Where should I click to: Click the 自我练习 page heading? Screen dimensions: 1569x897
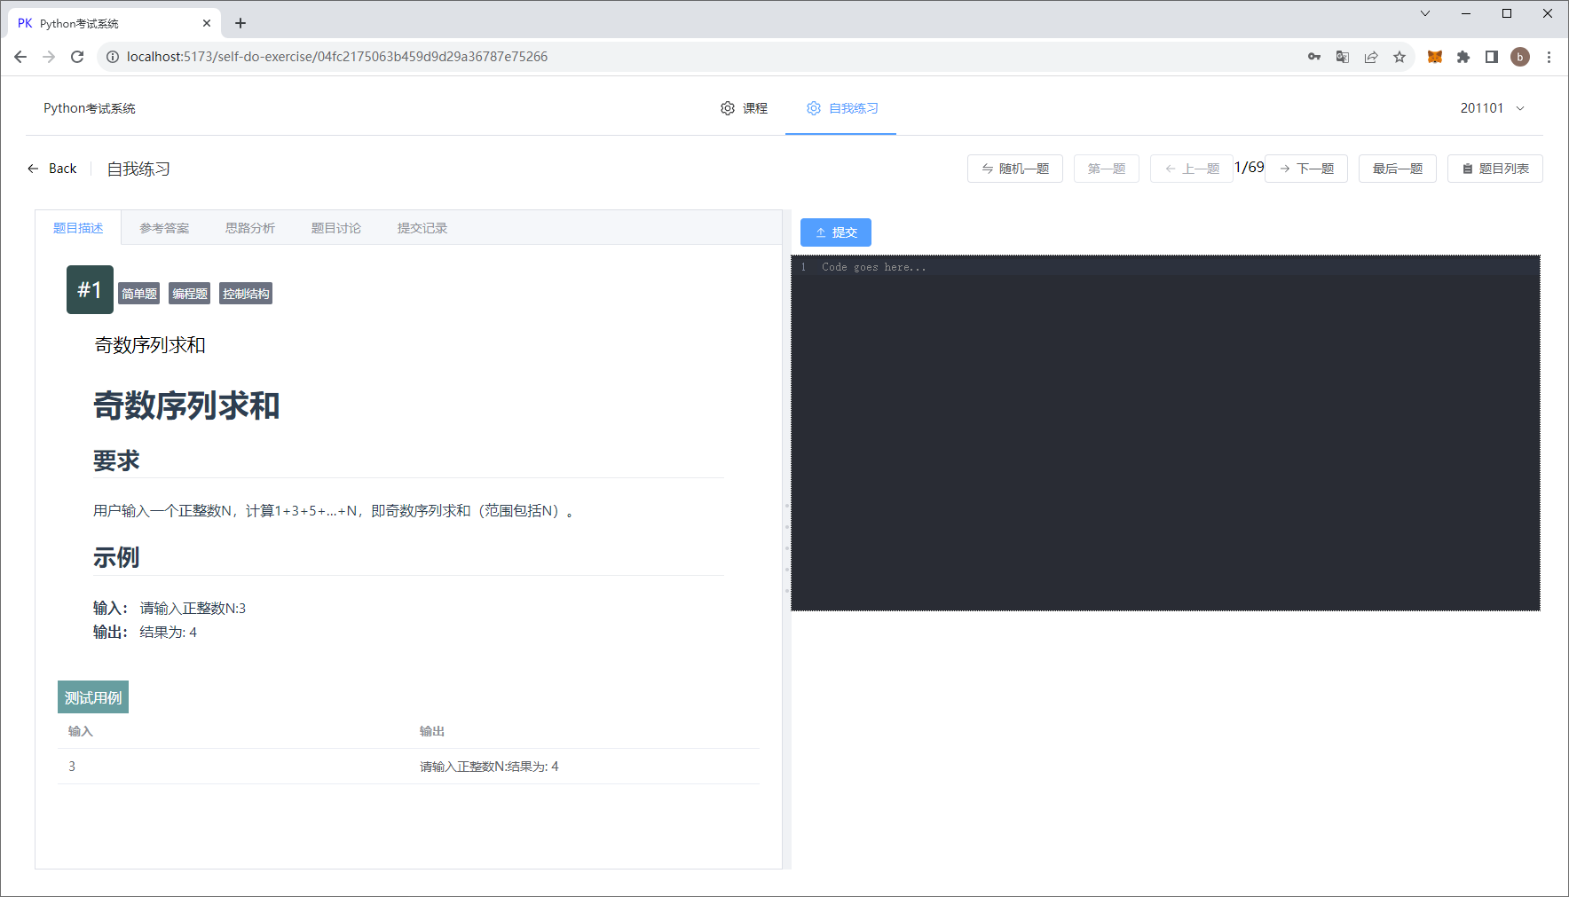tap(138, 169)
